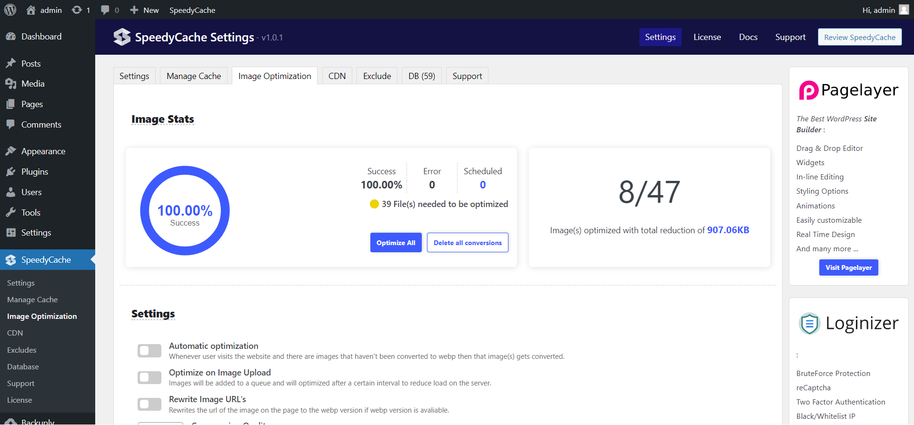The width and height of the screenshot is (914, 425).
Task: Open the WordPress logo menu
Action: tap(10, 10)
